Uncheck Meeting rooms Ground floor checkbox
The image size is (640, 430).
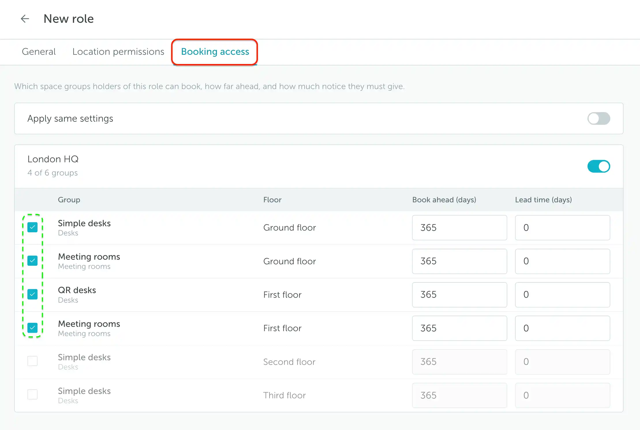[x=33, y=261]
